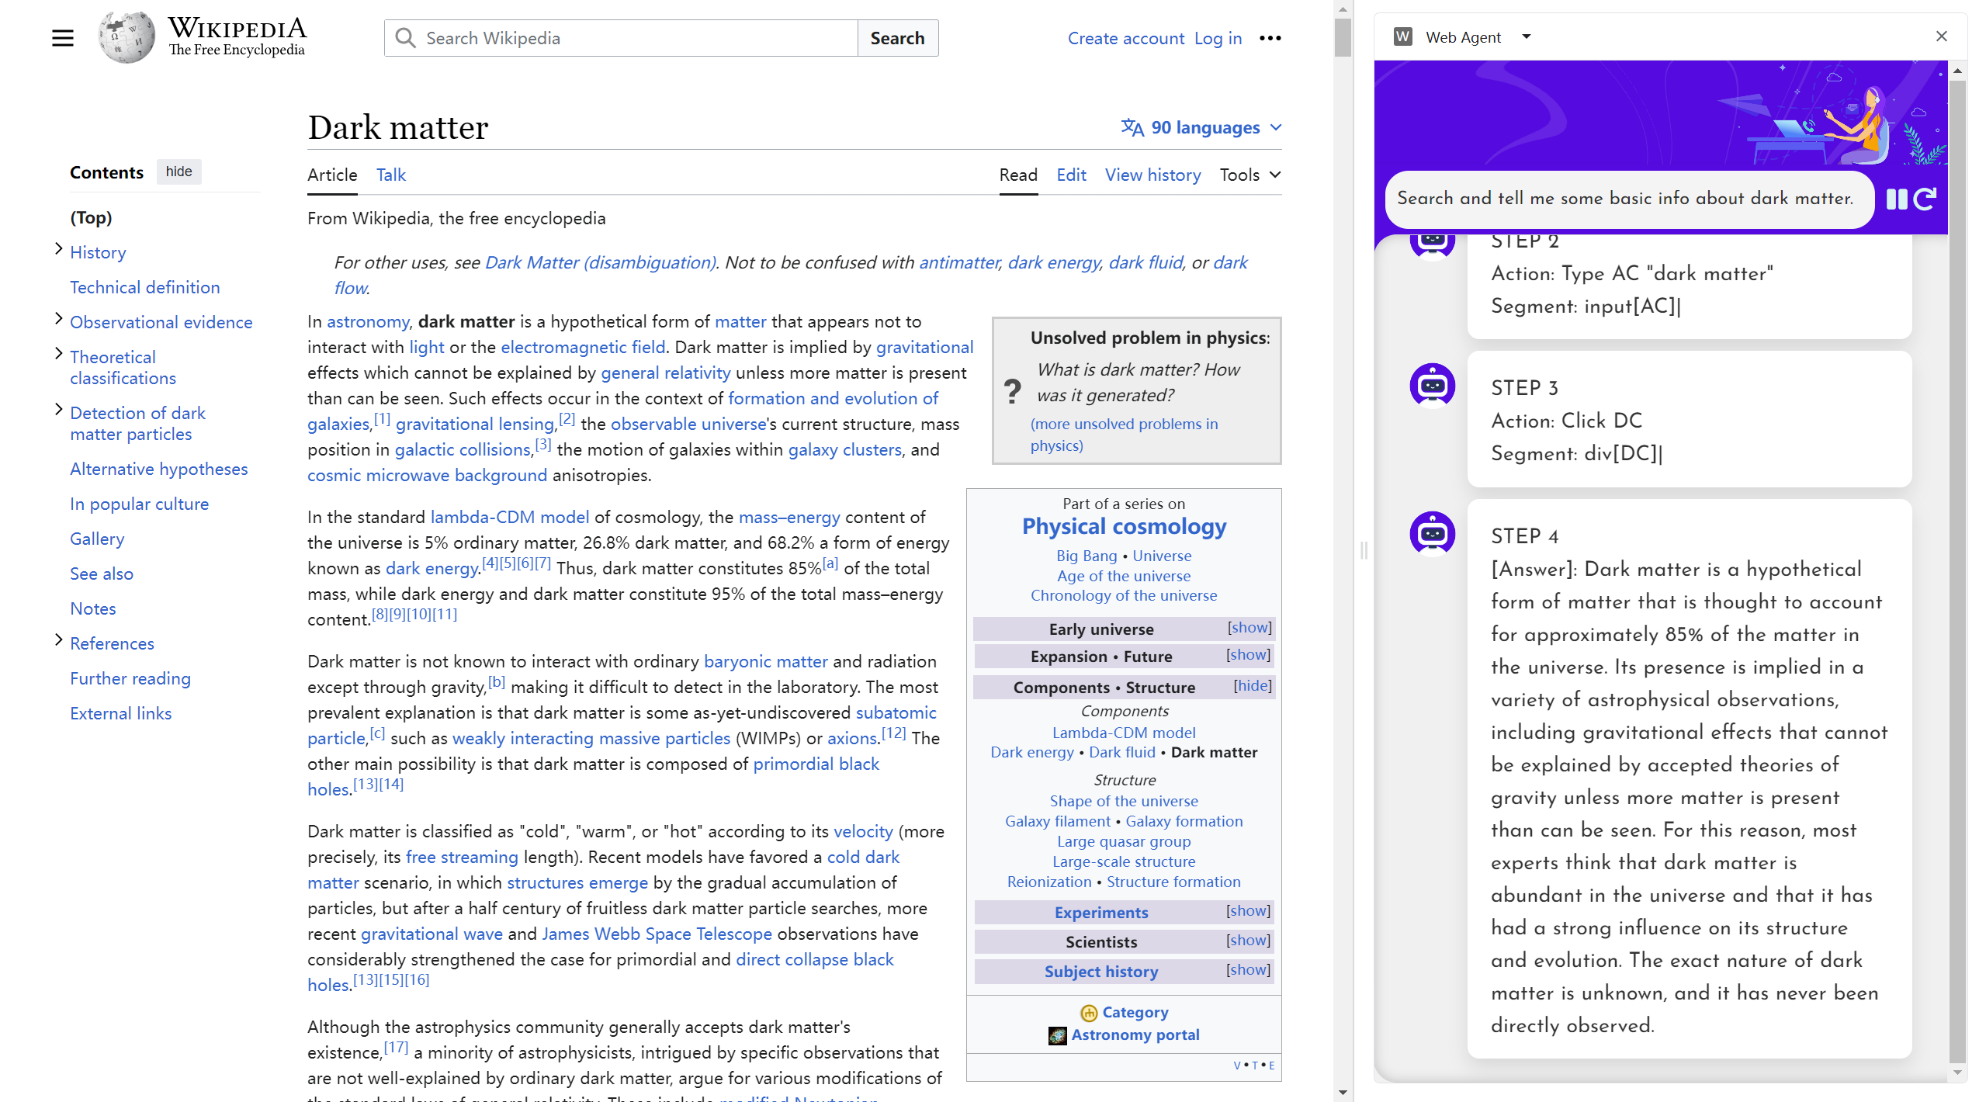Open the Dark Matter (disambiguation) link
This screenshot has width=1986, height=1102.
coord(600,262)
